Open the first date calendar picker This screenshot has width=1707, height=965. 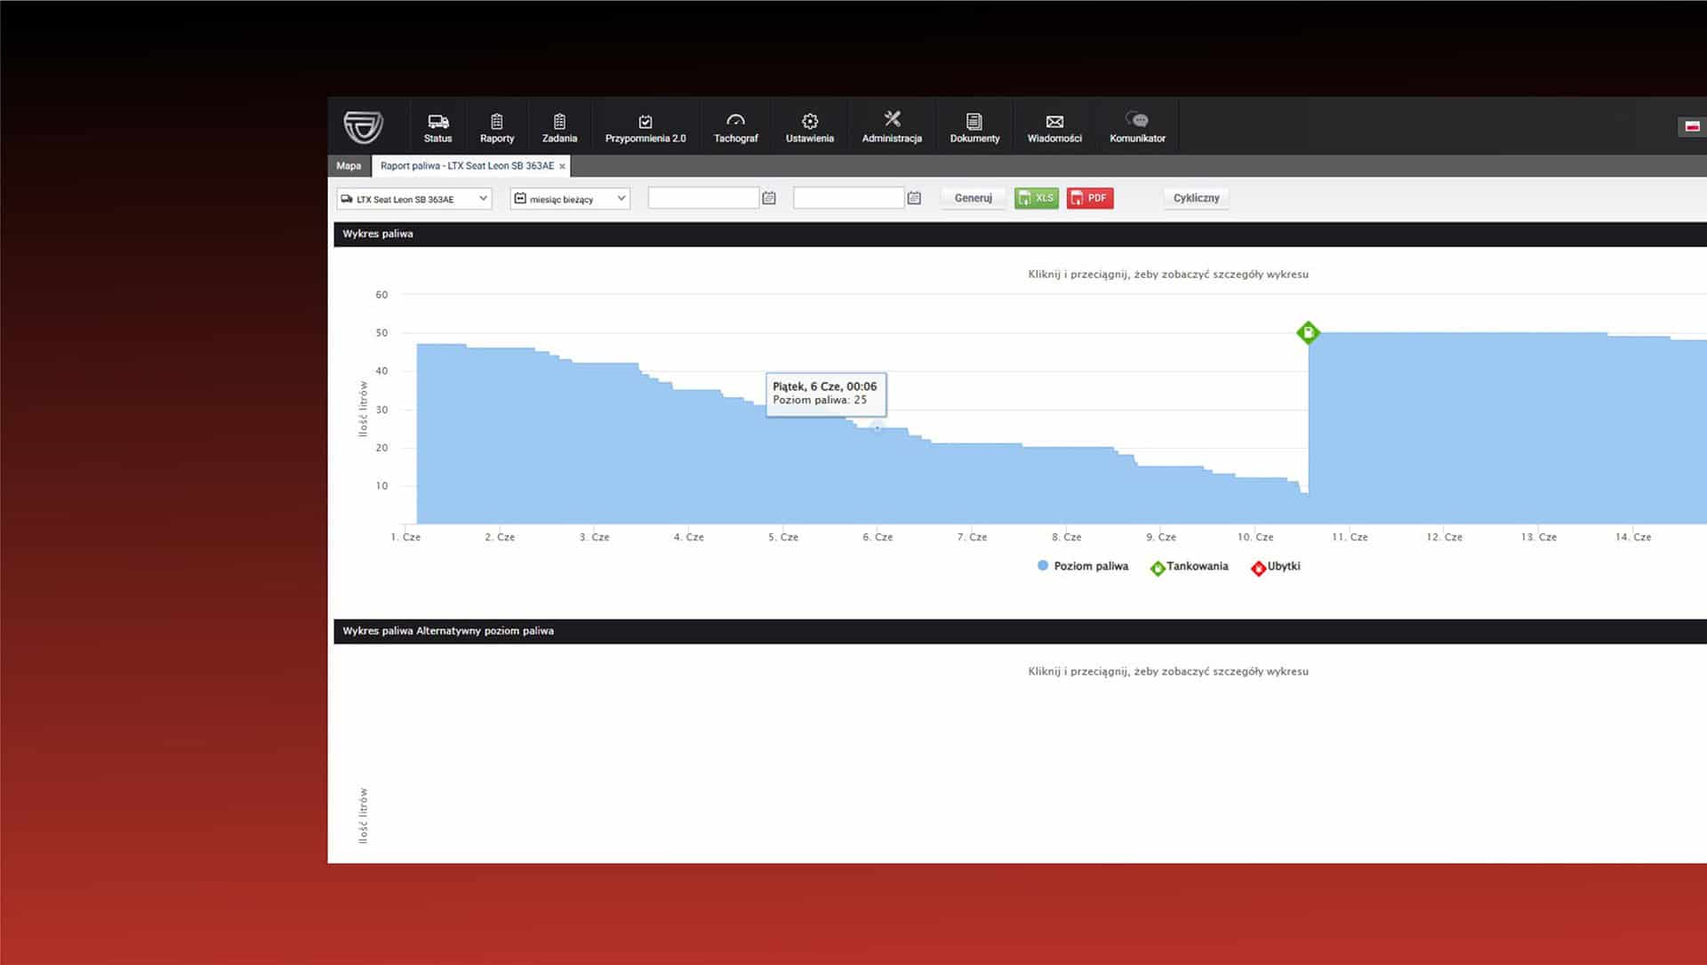[x=769, y=198]
